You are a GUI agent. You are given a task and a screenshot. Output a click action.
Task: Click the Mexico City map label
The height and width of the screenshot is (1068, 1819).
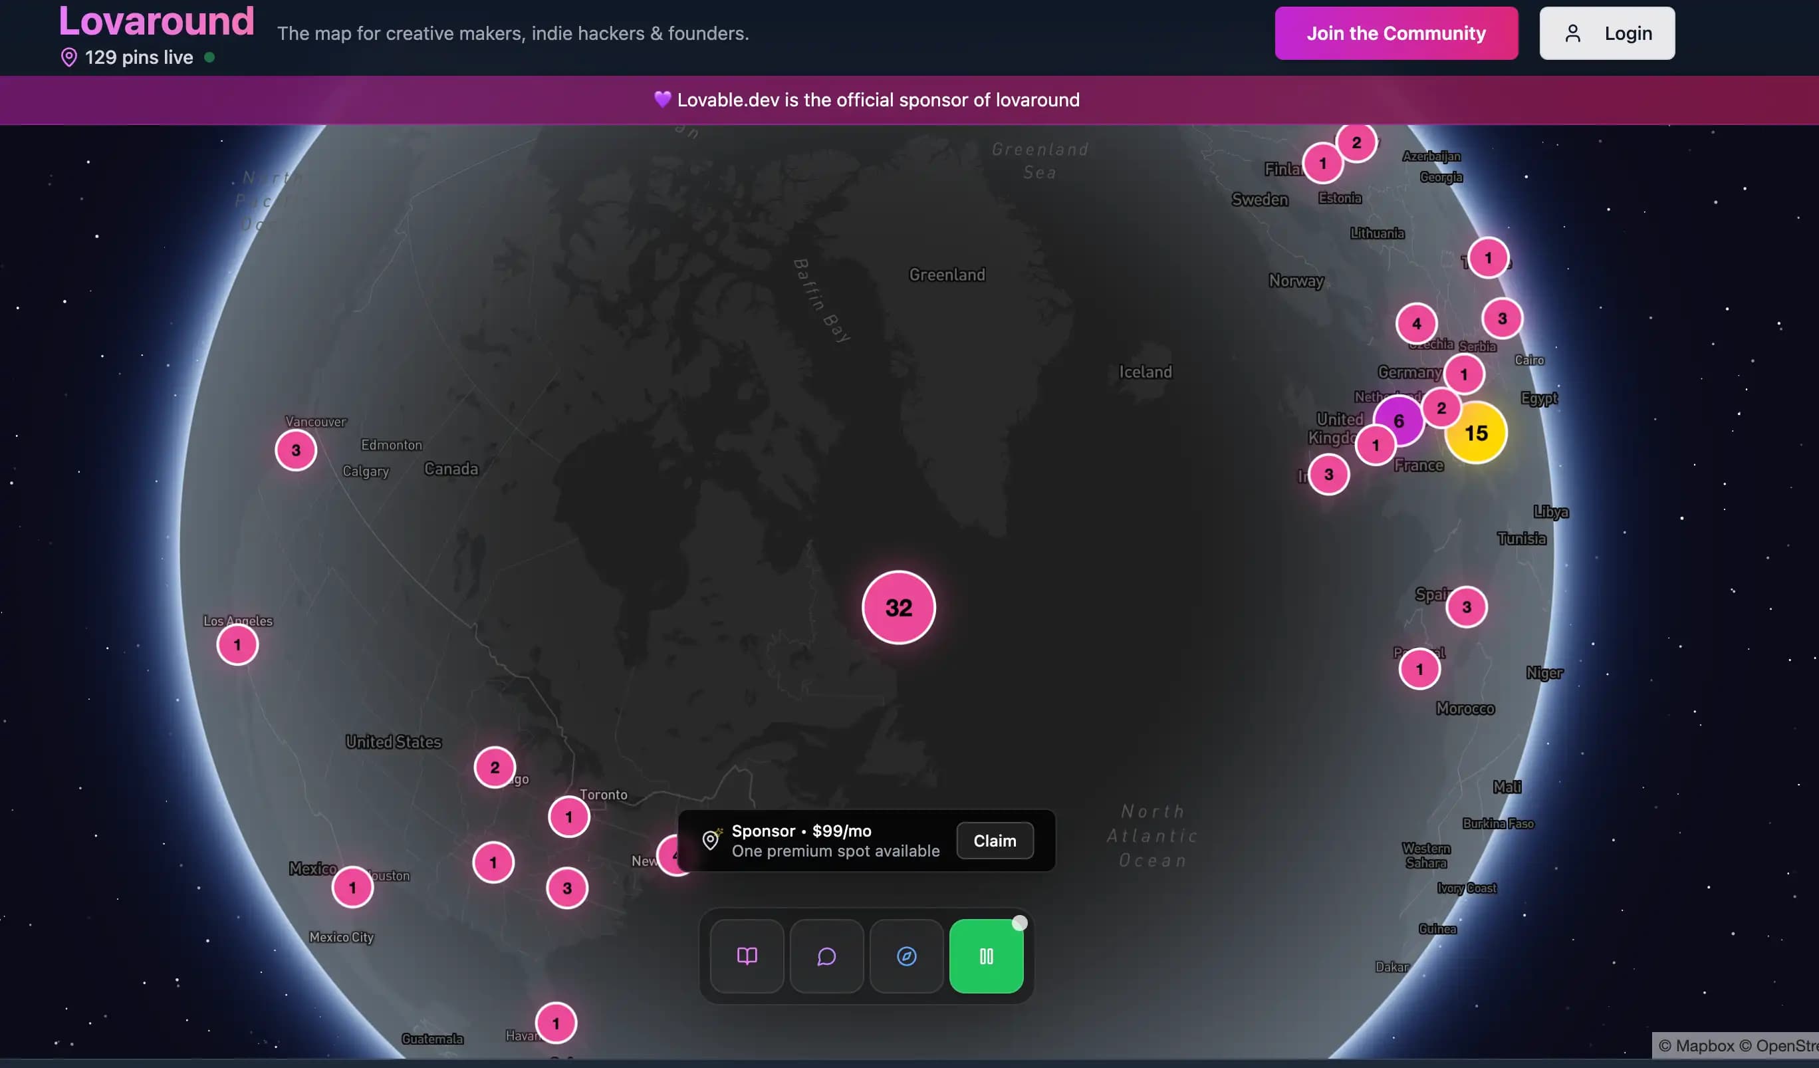tap(342, 936)
